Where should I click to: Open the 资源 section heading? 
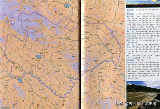[131, 45]
